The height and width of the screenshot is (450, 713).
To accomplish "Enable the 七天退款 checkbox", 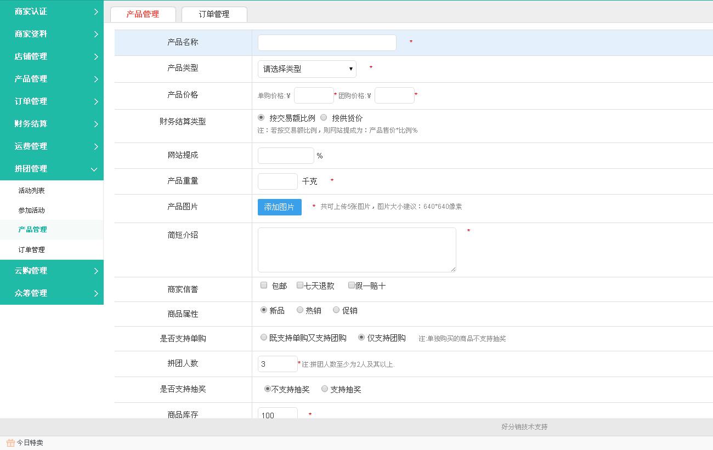I will [300, 285].
